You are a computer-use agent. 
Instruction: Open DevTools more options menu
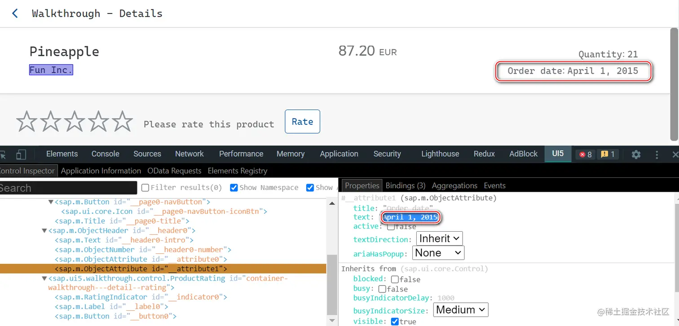coord(657,154)
